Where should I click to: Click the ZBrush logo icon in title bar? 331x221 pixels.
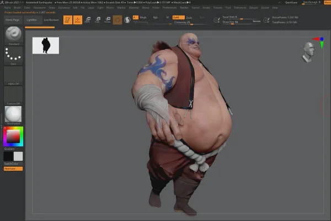2,2
